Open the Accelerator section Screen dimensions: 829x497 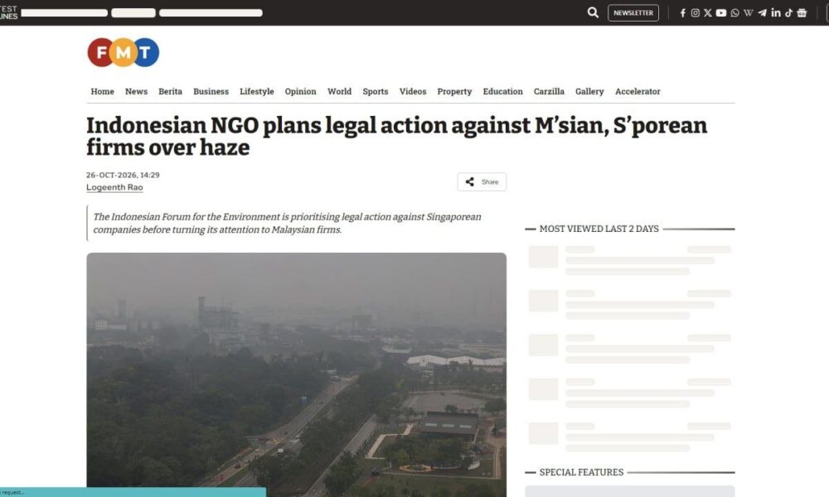click(x=638, y=91)
